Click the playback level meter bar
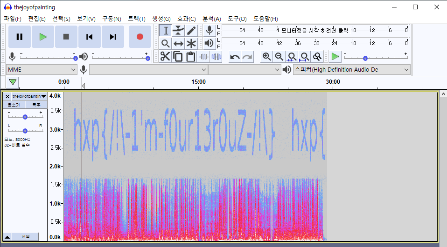The height and width of the screenshot is (247, 447). click(315, 43)
